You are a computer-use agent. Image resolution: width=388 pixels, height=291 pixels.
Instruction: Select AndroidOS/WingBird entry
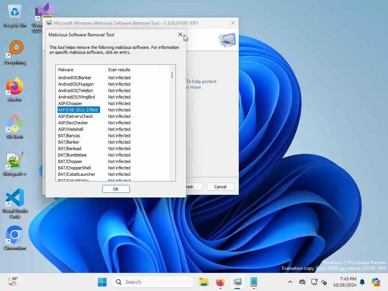(x=77, y=97)
